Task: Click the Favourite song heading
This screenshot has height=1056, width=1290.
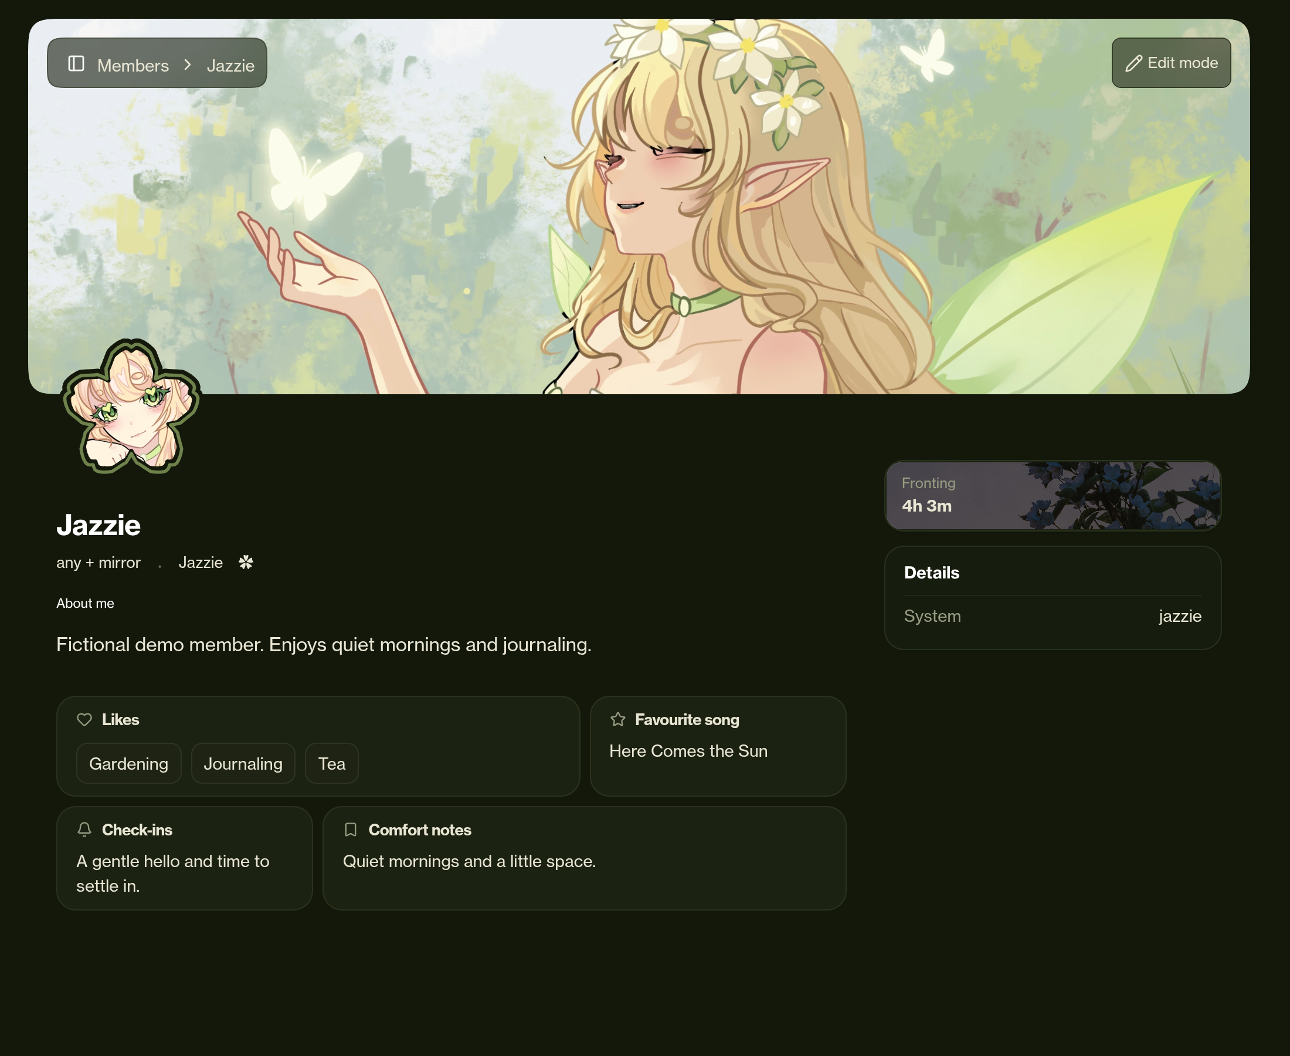Action: [687, 720]
